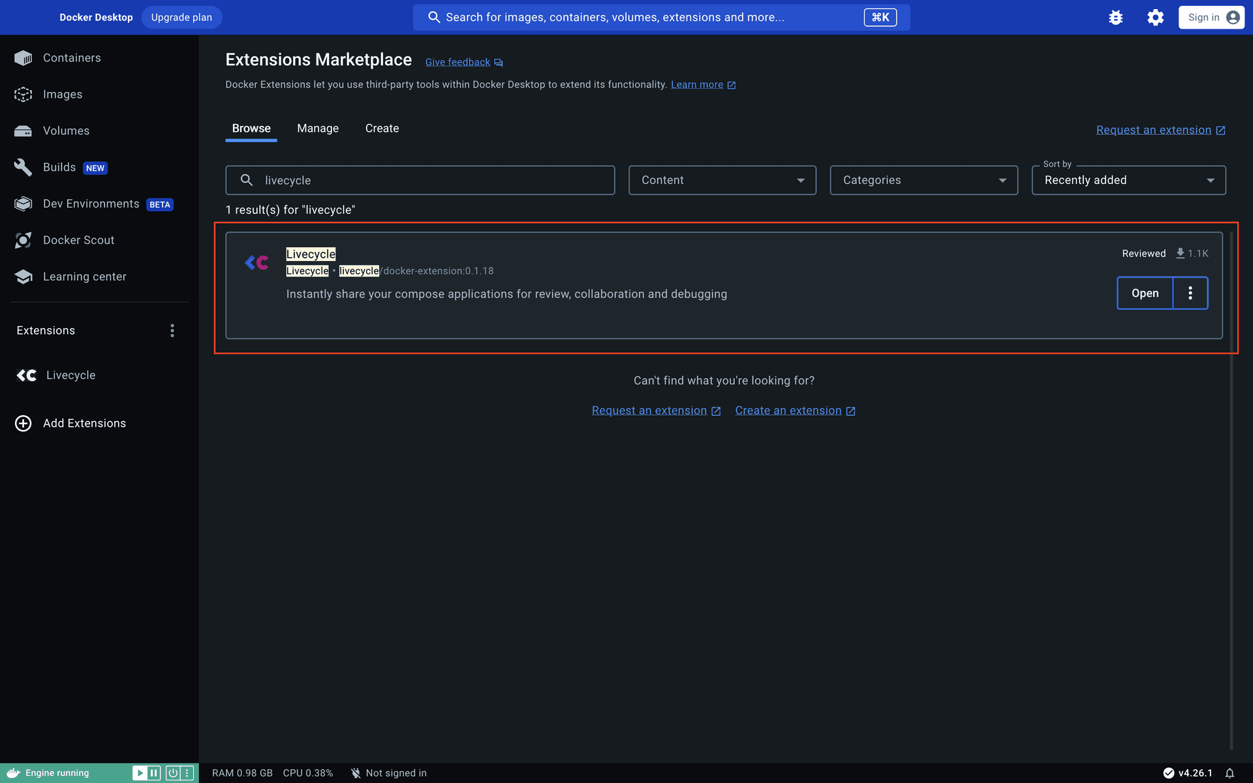Open the Builds wrench icon
The width and height of the screenshot is (1253, 783).
[x=23, y=168]
